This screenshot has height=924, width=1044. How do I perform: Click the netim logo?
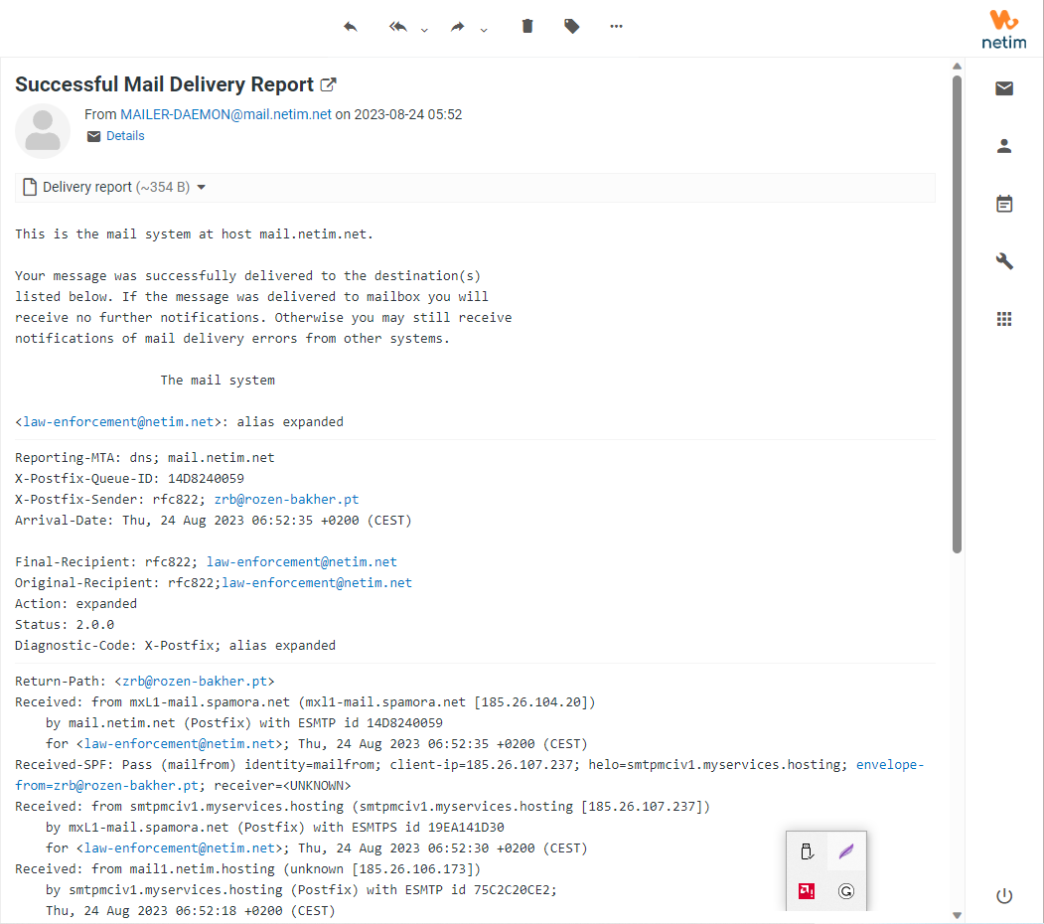coord(1003,30)
